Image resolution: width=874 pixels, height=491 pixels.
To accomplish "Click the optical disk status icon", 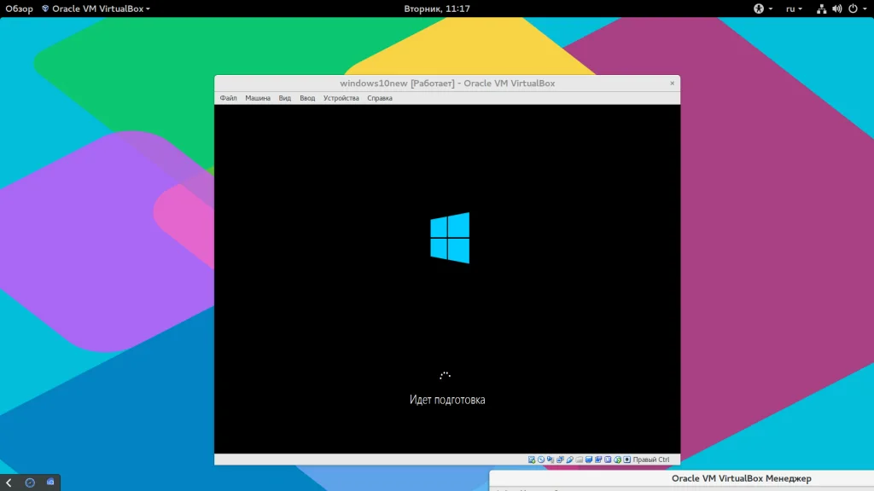I will [x=540, y=459].
